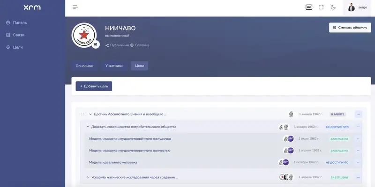Click the НИИЧАВО organization logo
Image resolution: width=375 pixels, height=187 pixels.
pyautogui.click(x=84, y=36)
